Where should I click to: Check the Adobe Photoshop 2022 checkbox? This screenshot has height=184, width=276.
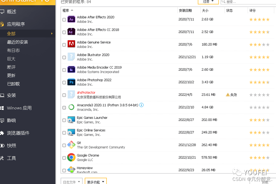tap(64, 83)
